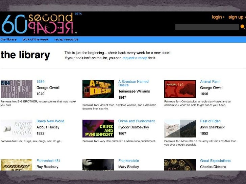Click the year 1932 text
The height and width of the screenshot is (184, 246).
[x=41, y=133]
